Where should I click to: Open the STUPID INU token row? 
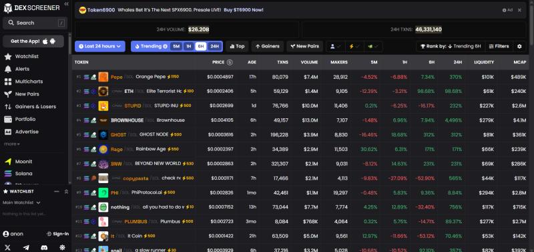(x=301, y=106)
